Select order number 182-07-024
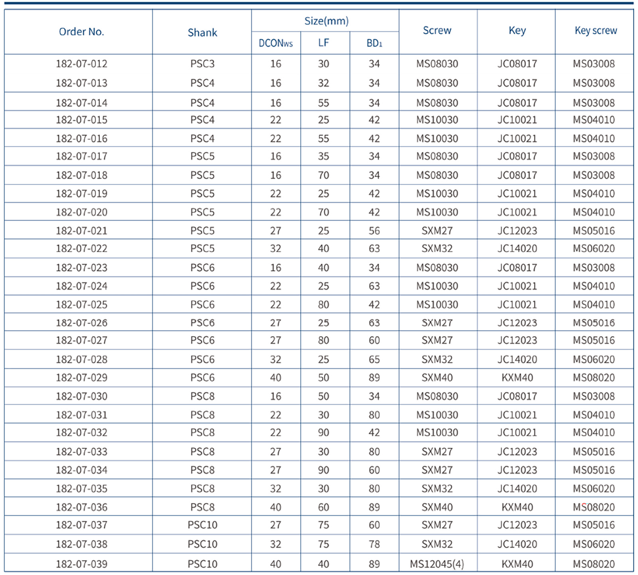The width and height of the screenshot is (638, 575). 81,286
